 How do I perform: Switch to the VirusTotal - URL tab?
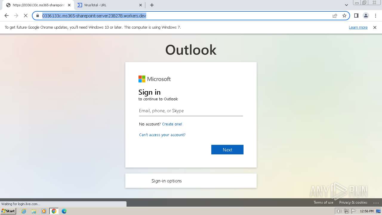tap(110, 5)
